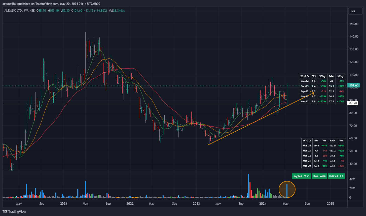Click the 2024 label on time axis
The image size is (366, 216).
263,203
